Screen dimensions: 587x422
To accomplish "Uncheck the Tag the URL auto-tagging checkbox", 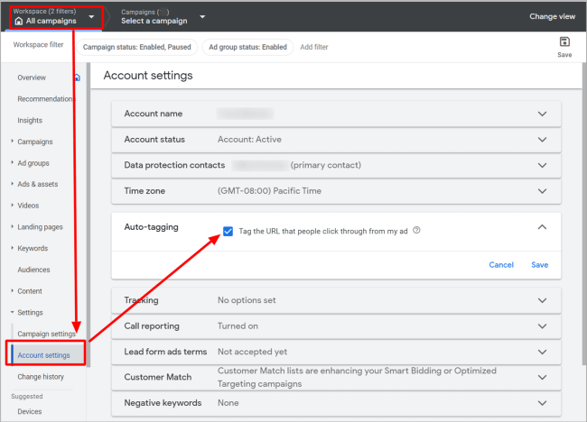I will point(228,231).
